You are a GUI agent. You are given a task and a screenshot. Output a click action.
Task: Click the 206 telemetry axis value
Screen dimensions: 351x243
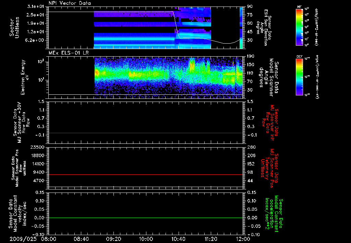point(251,155)
